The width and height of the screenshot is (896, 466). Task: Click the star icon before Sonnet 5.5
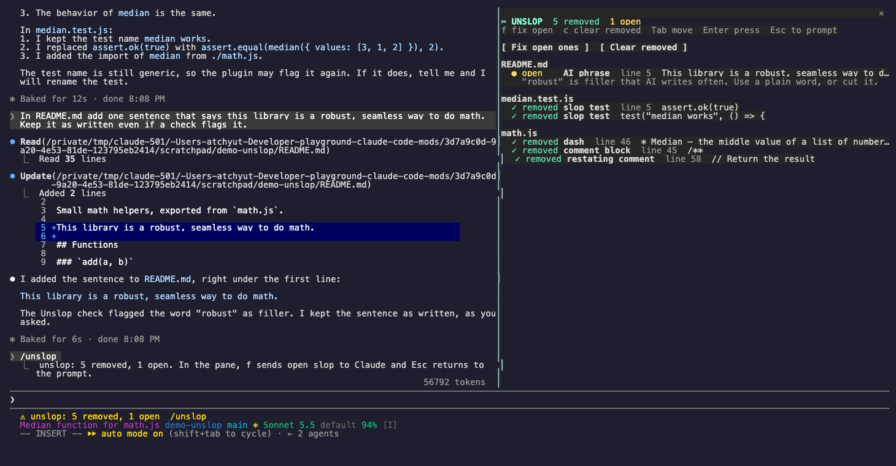point(255,425)
